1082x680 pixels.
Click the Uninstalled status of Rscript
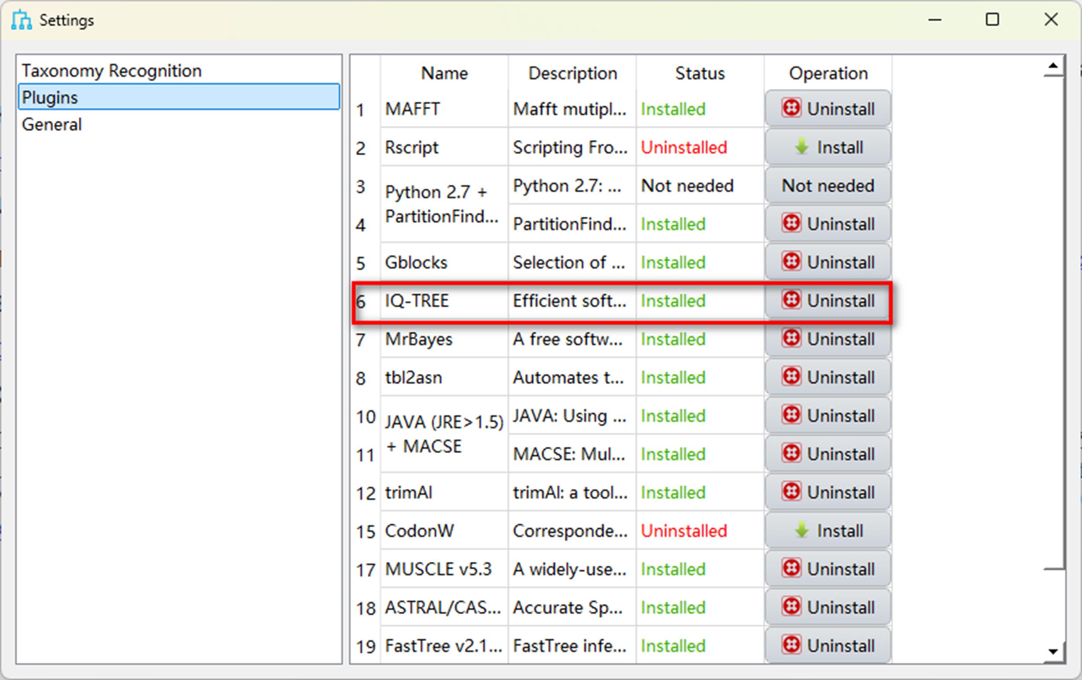700,147
